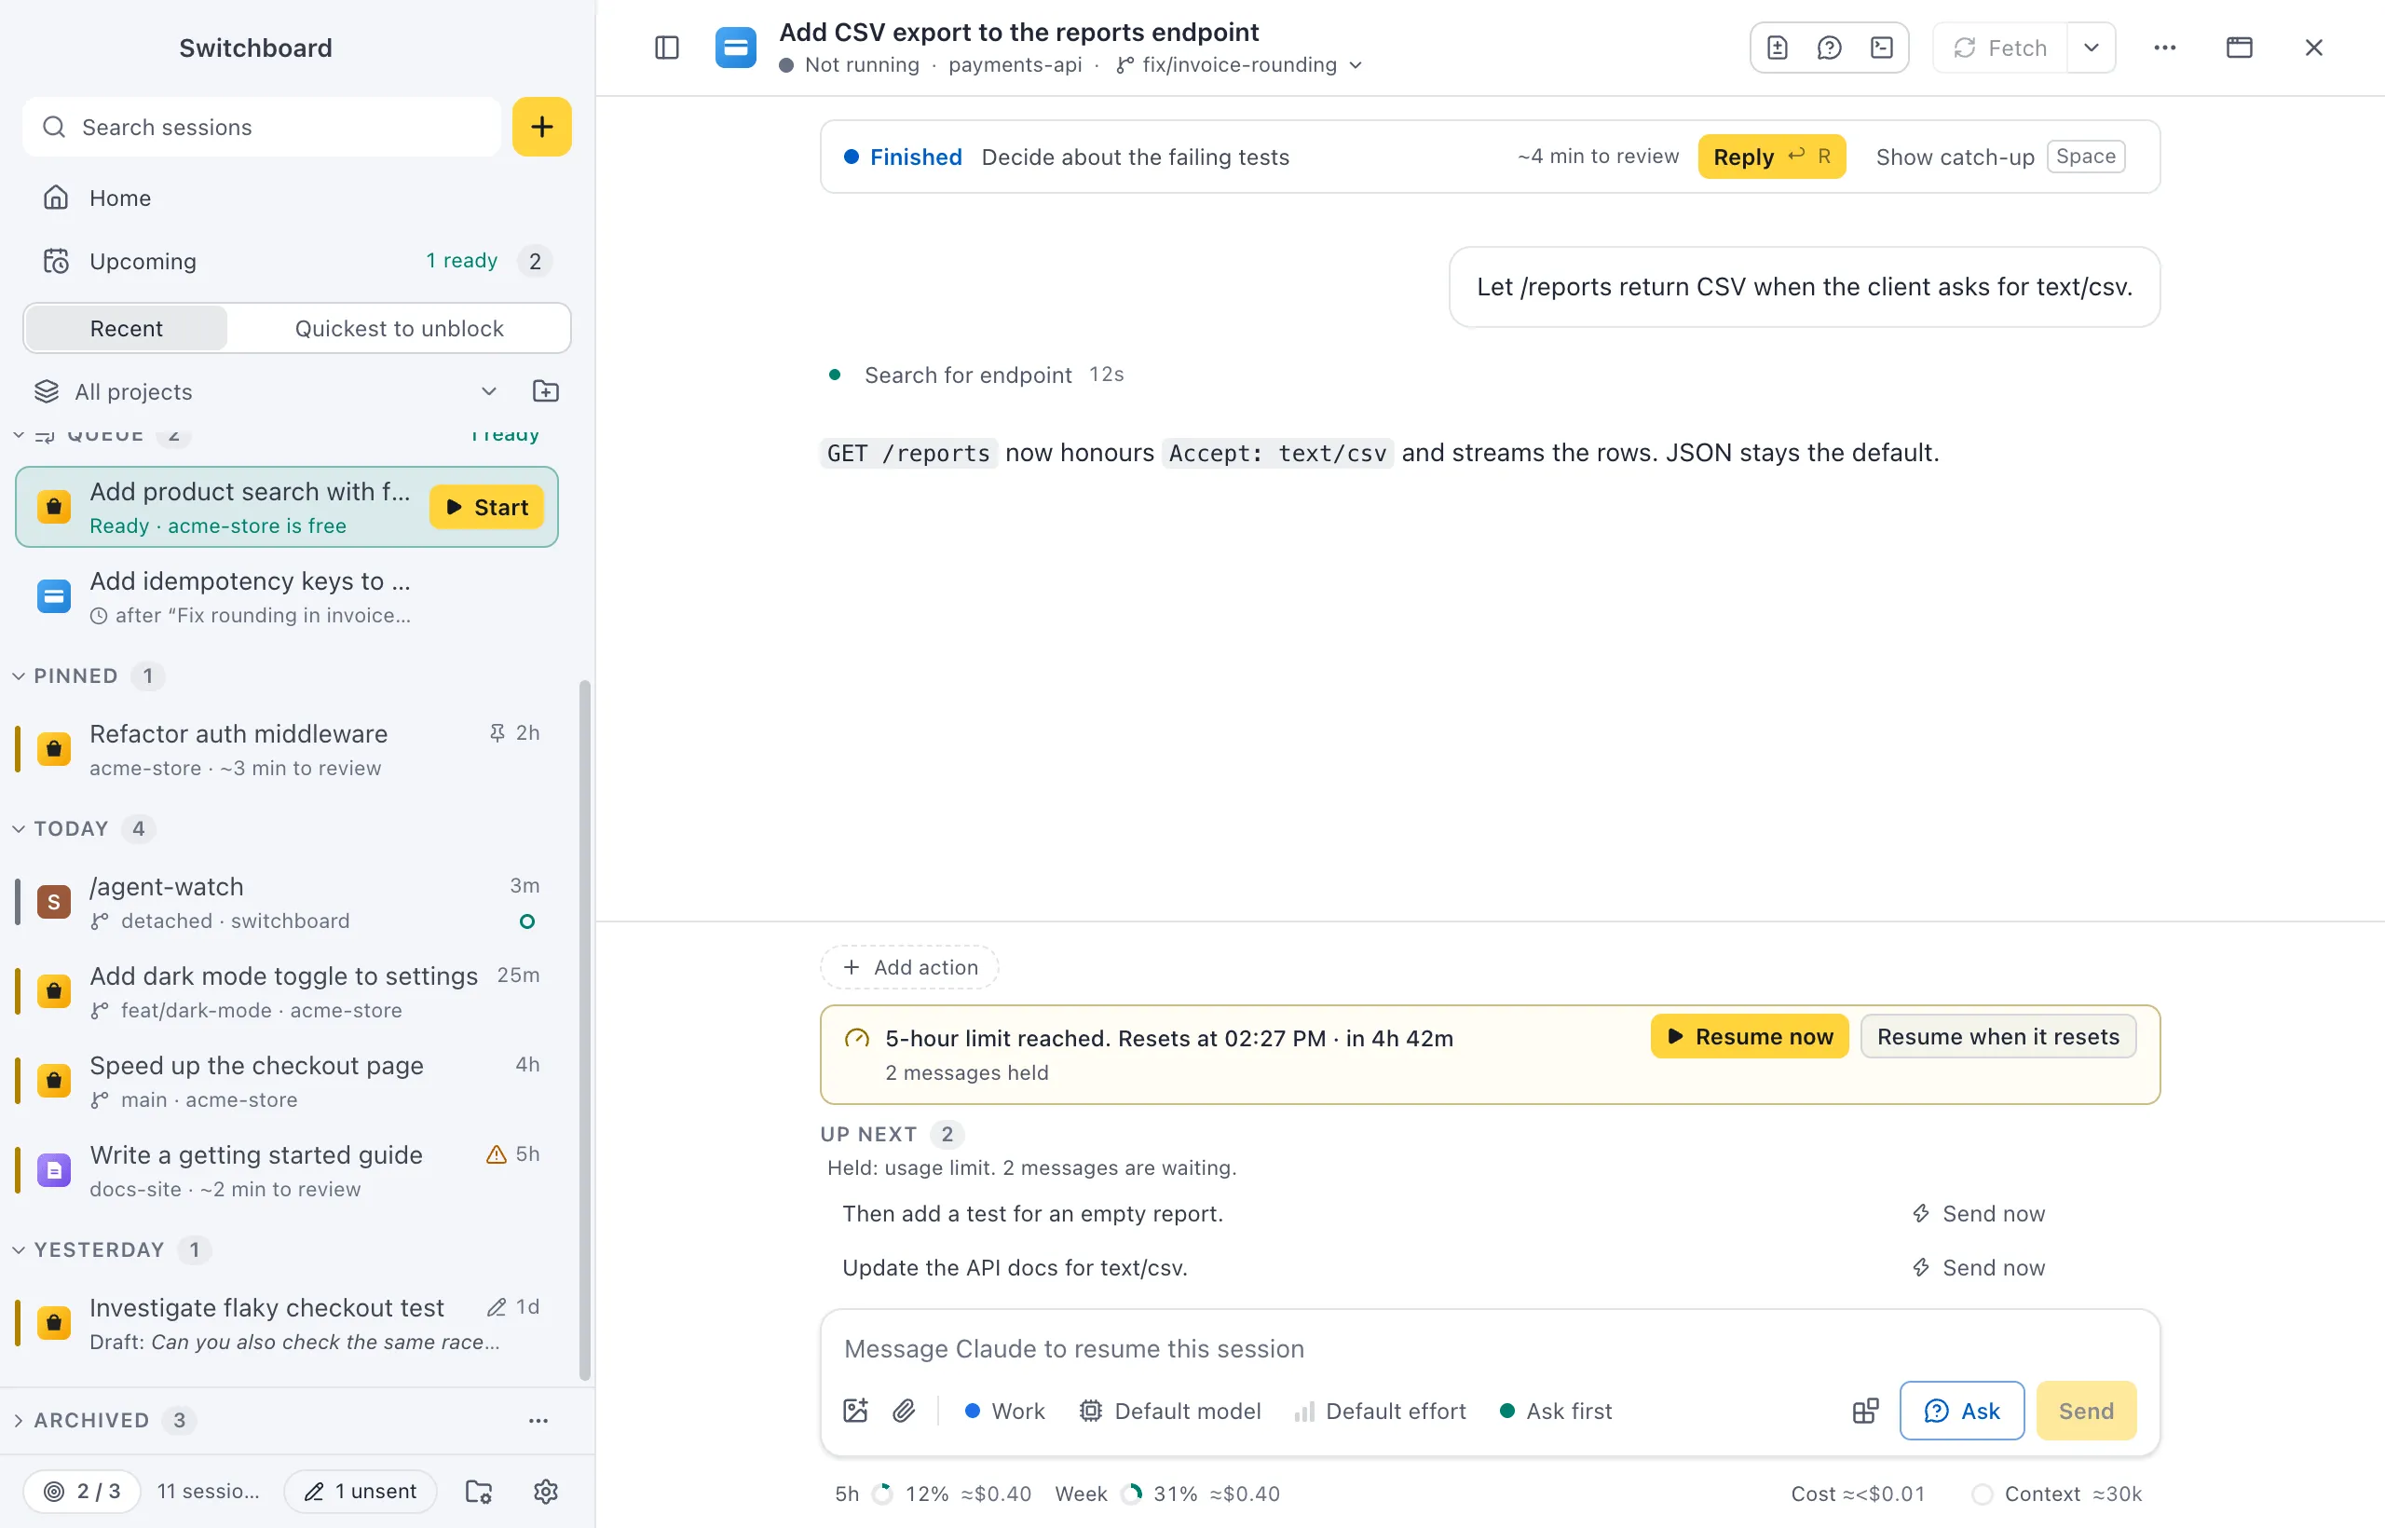Screen dimensions: 2385x1528
Task: Click Resume when it resets
Action: (x=1998, y=1037)
